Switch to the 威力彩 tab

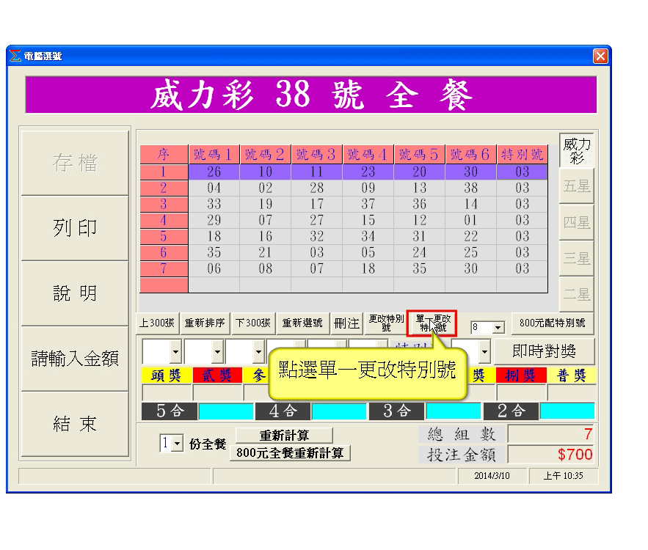pos(577,151)
